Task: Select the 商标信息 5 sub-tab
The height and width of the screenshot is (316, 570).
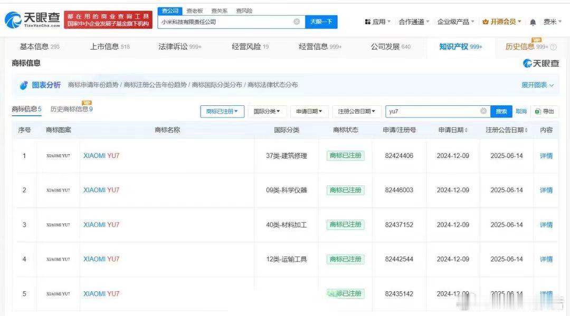Action: click(26, 109)
